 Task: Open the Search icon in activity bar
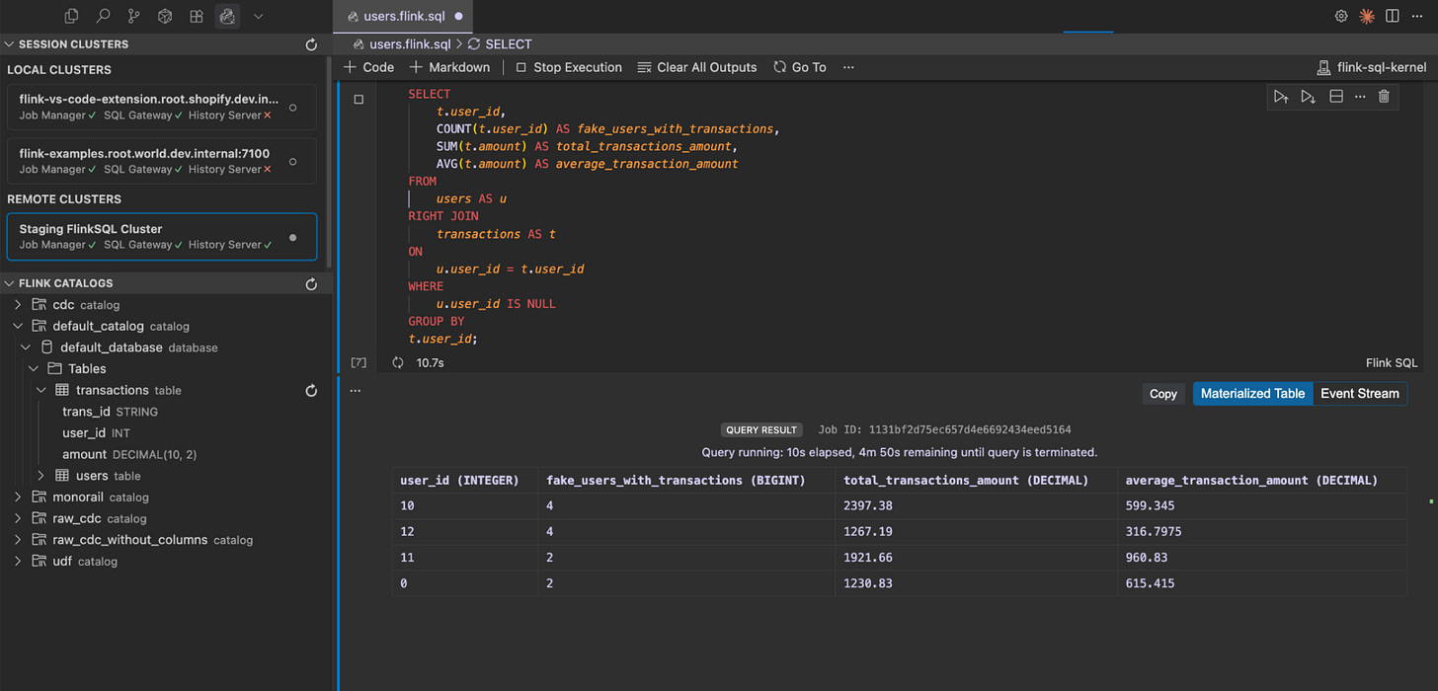[103, 16]
